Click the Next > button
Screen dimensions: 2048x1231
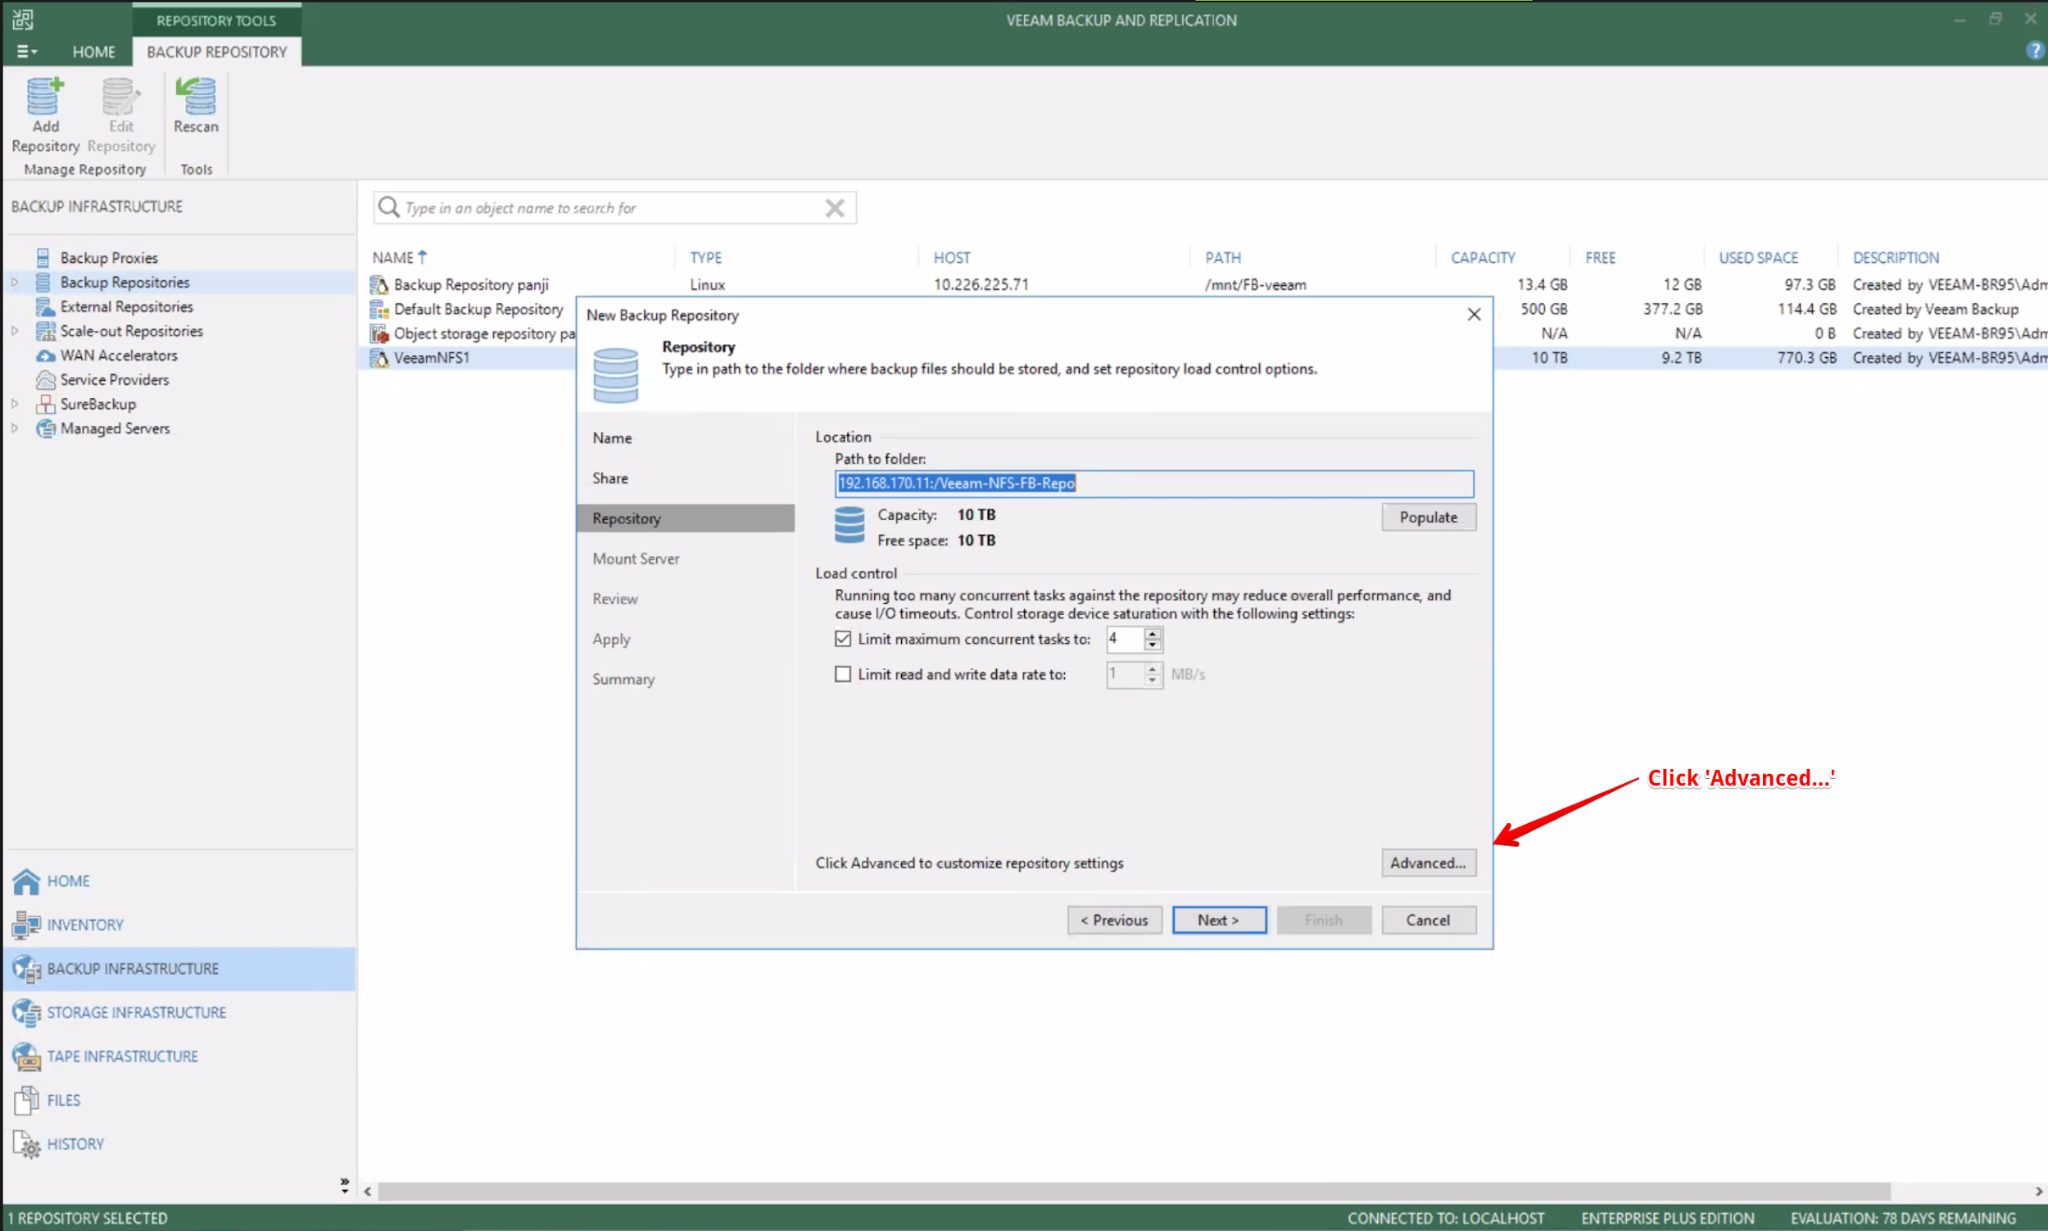pyautogui.click(x=1218, y=921)
